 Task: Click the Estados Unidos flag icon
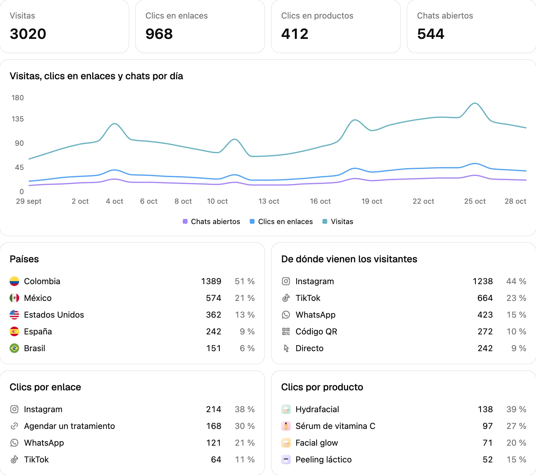click(x=14, y=315)
